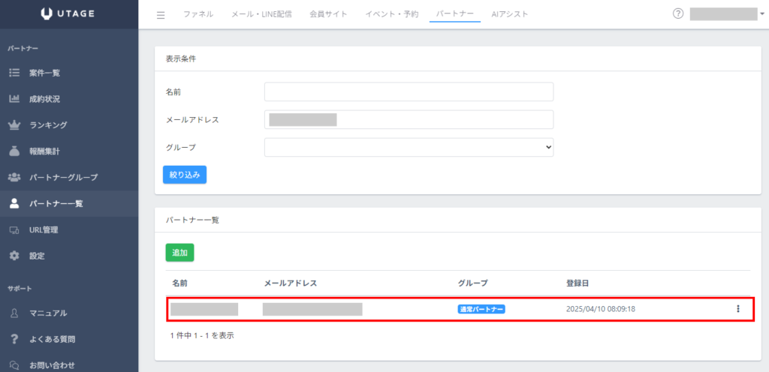
Task: Click the パートナーグループ people icon
Action: tap(14, 177)
